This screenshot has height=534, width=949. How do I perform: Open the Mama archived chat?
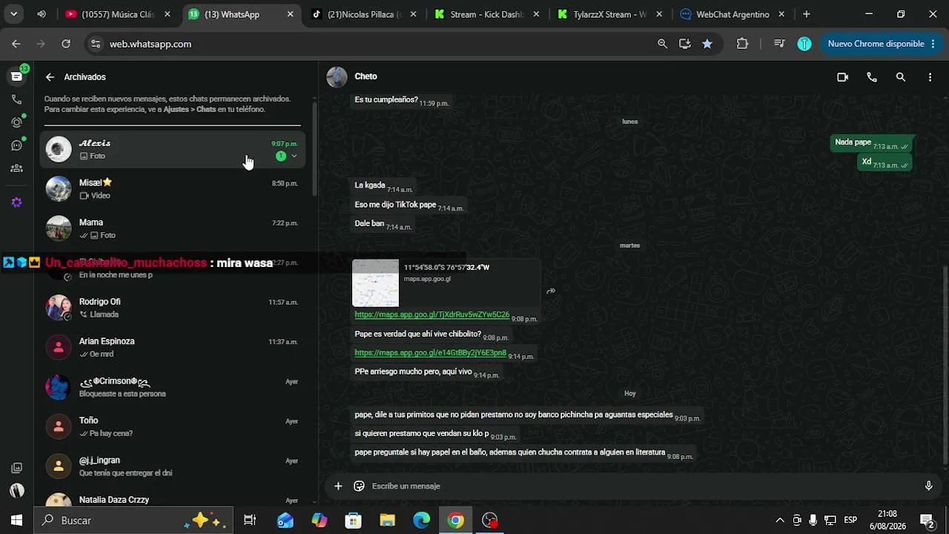[173, 228]
